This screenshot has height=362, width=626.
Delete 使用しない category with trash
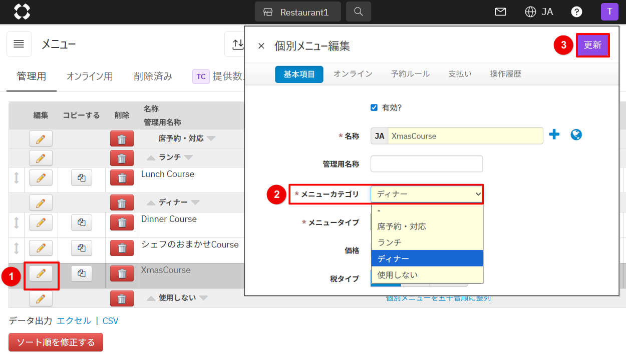[122, 298]
